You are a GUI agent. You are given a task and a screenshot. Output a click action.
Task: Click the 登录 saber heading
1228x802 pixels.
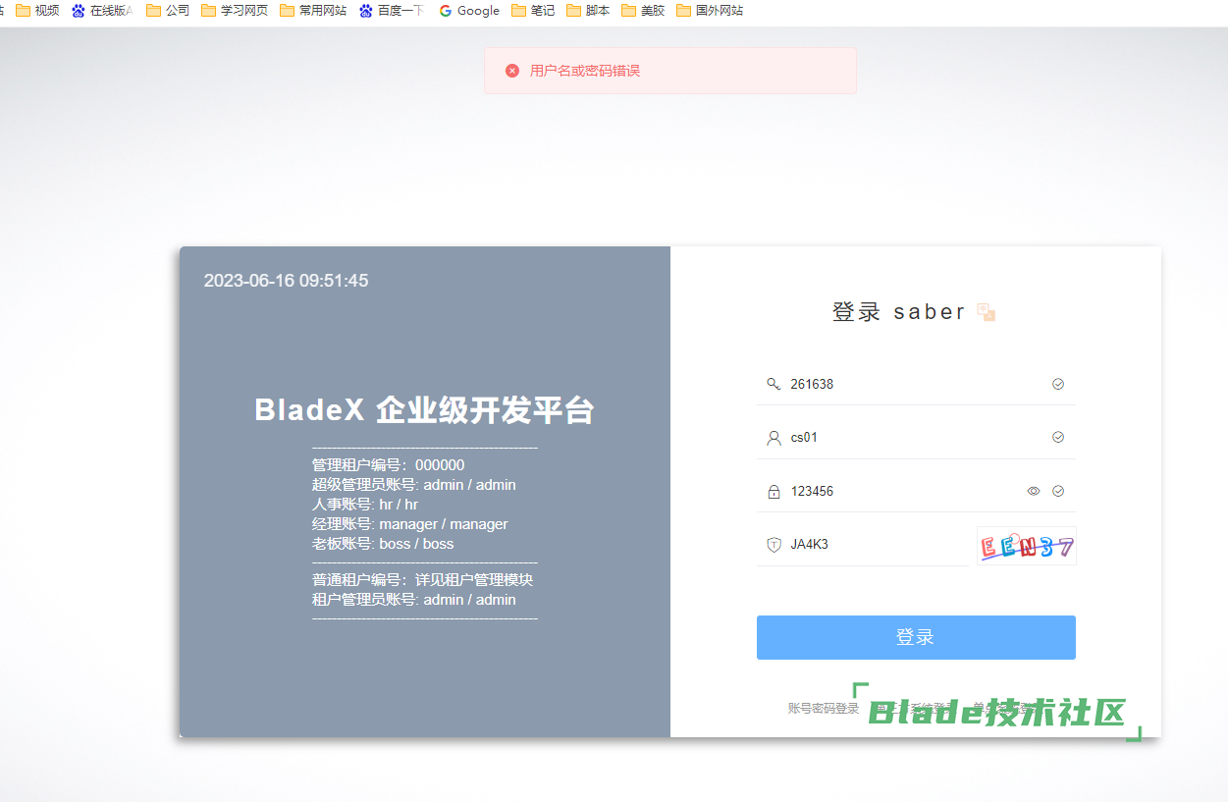click(x=900, y=312)
